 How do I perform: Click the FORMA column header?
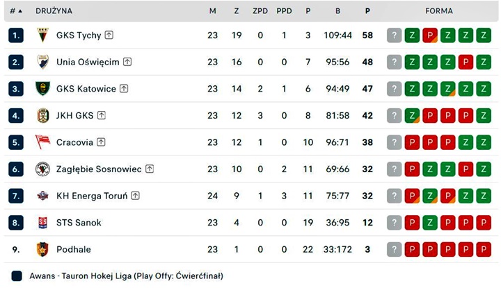(439, 11)
